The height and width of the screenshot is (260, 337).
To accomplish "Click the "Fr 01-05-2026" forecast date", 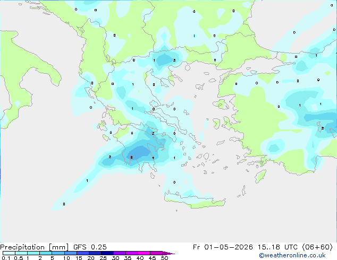I will [223, 247].
